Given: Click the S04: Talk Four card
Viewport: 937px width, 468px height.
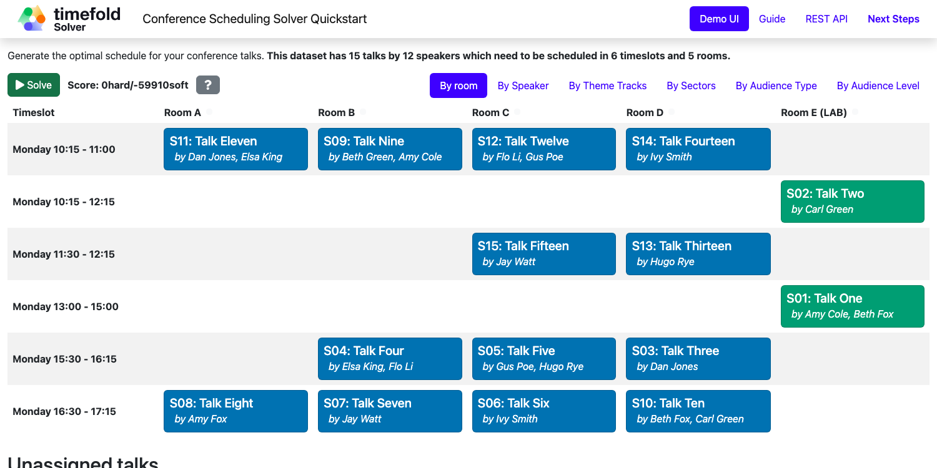Looking at the screenshot, I should point(390,359).
